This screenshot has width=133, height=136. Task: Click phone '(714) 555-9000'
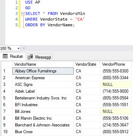116,91
